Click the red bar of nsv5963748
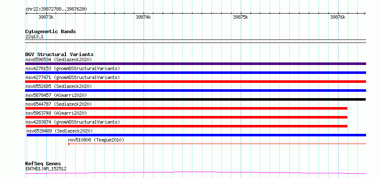 186,117
